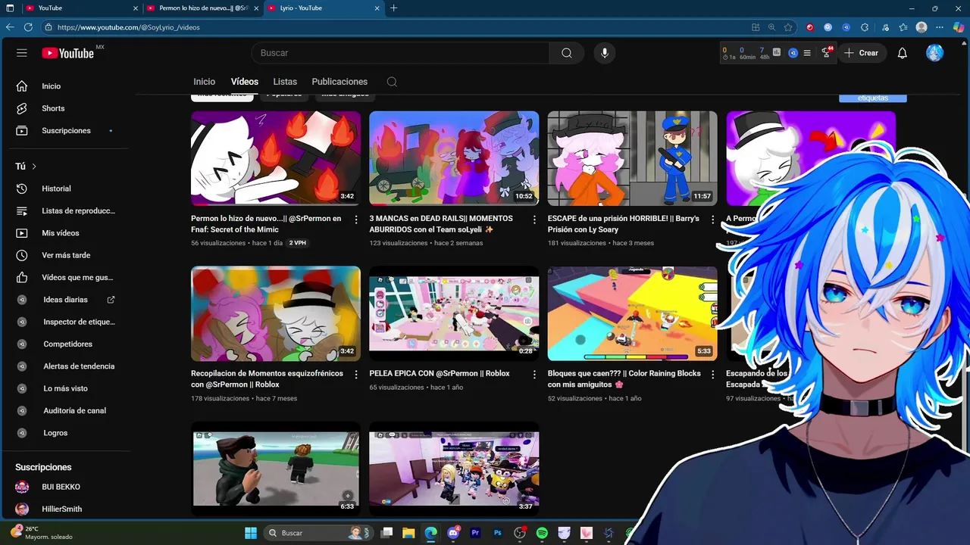Screen dimensions: 970x545
Task: Refresh the browser page
Action: [x=28, y=27]
